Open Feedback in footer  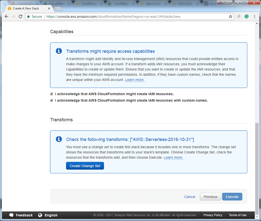21,215
